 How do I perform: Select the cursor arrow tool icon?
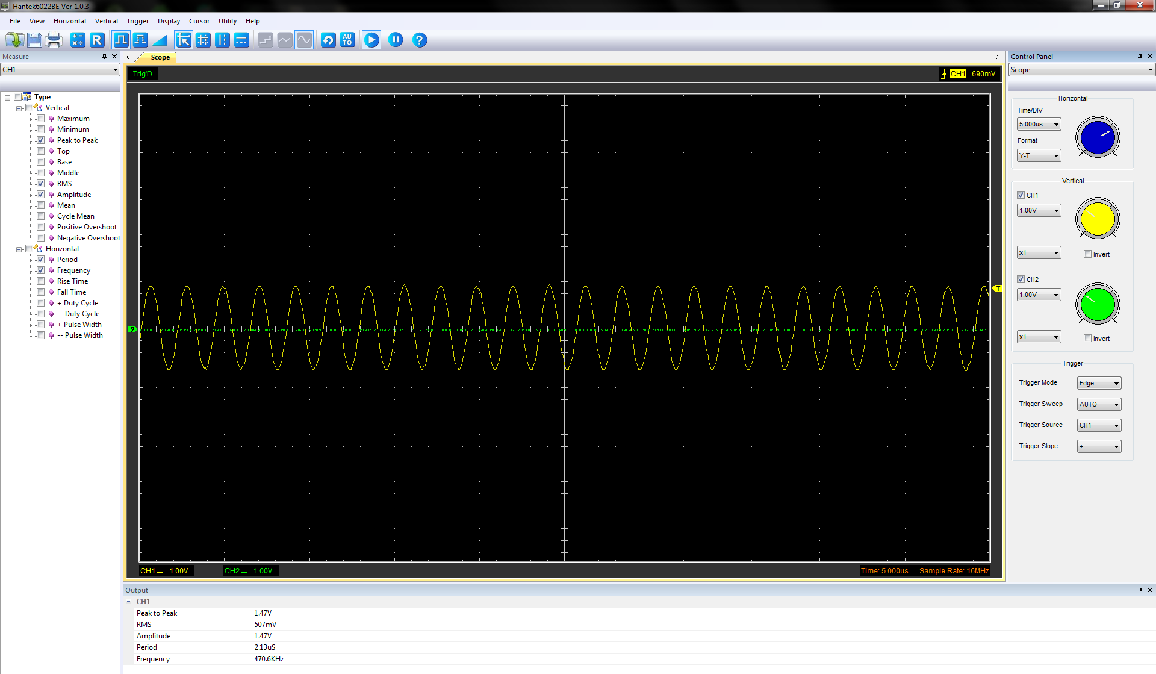pos(184,40)
